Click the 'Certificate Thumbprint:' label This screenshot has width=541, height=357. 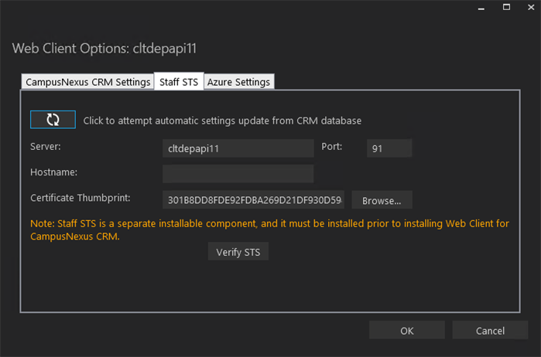click(x=80, y=198)
